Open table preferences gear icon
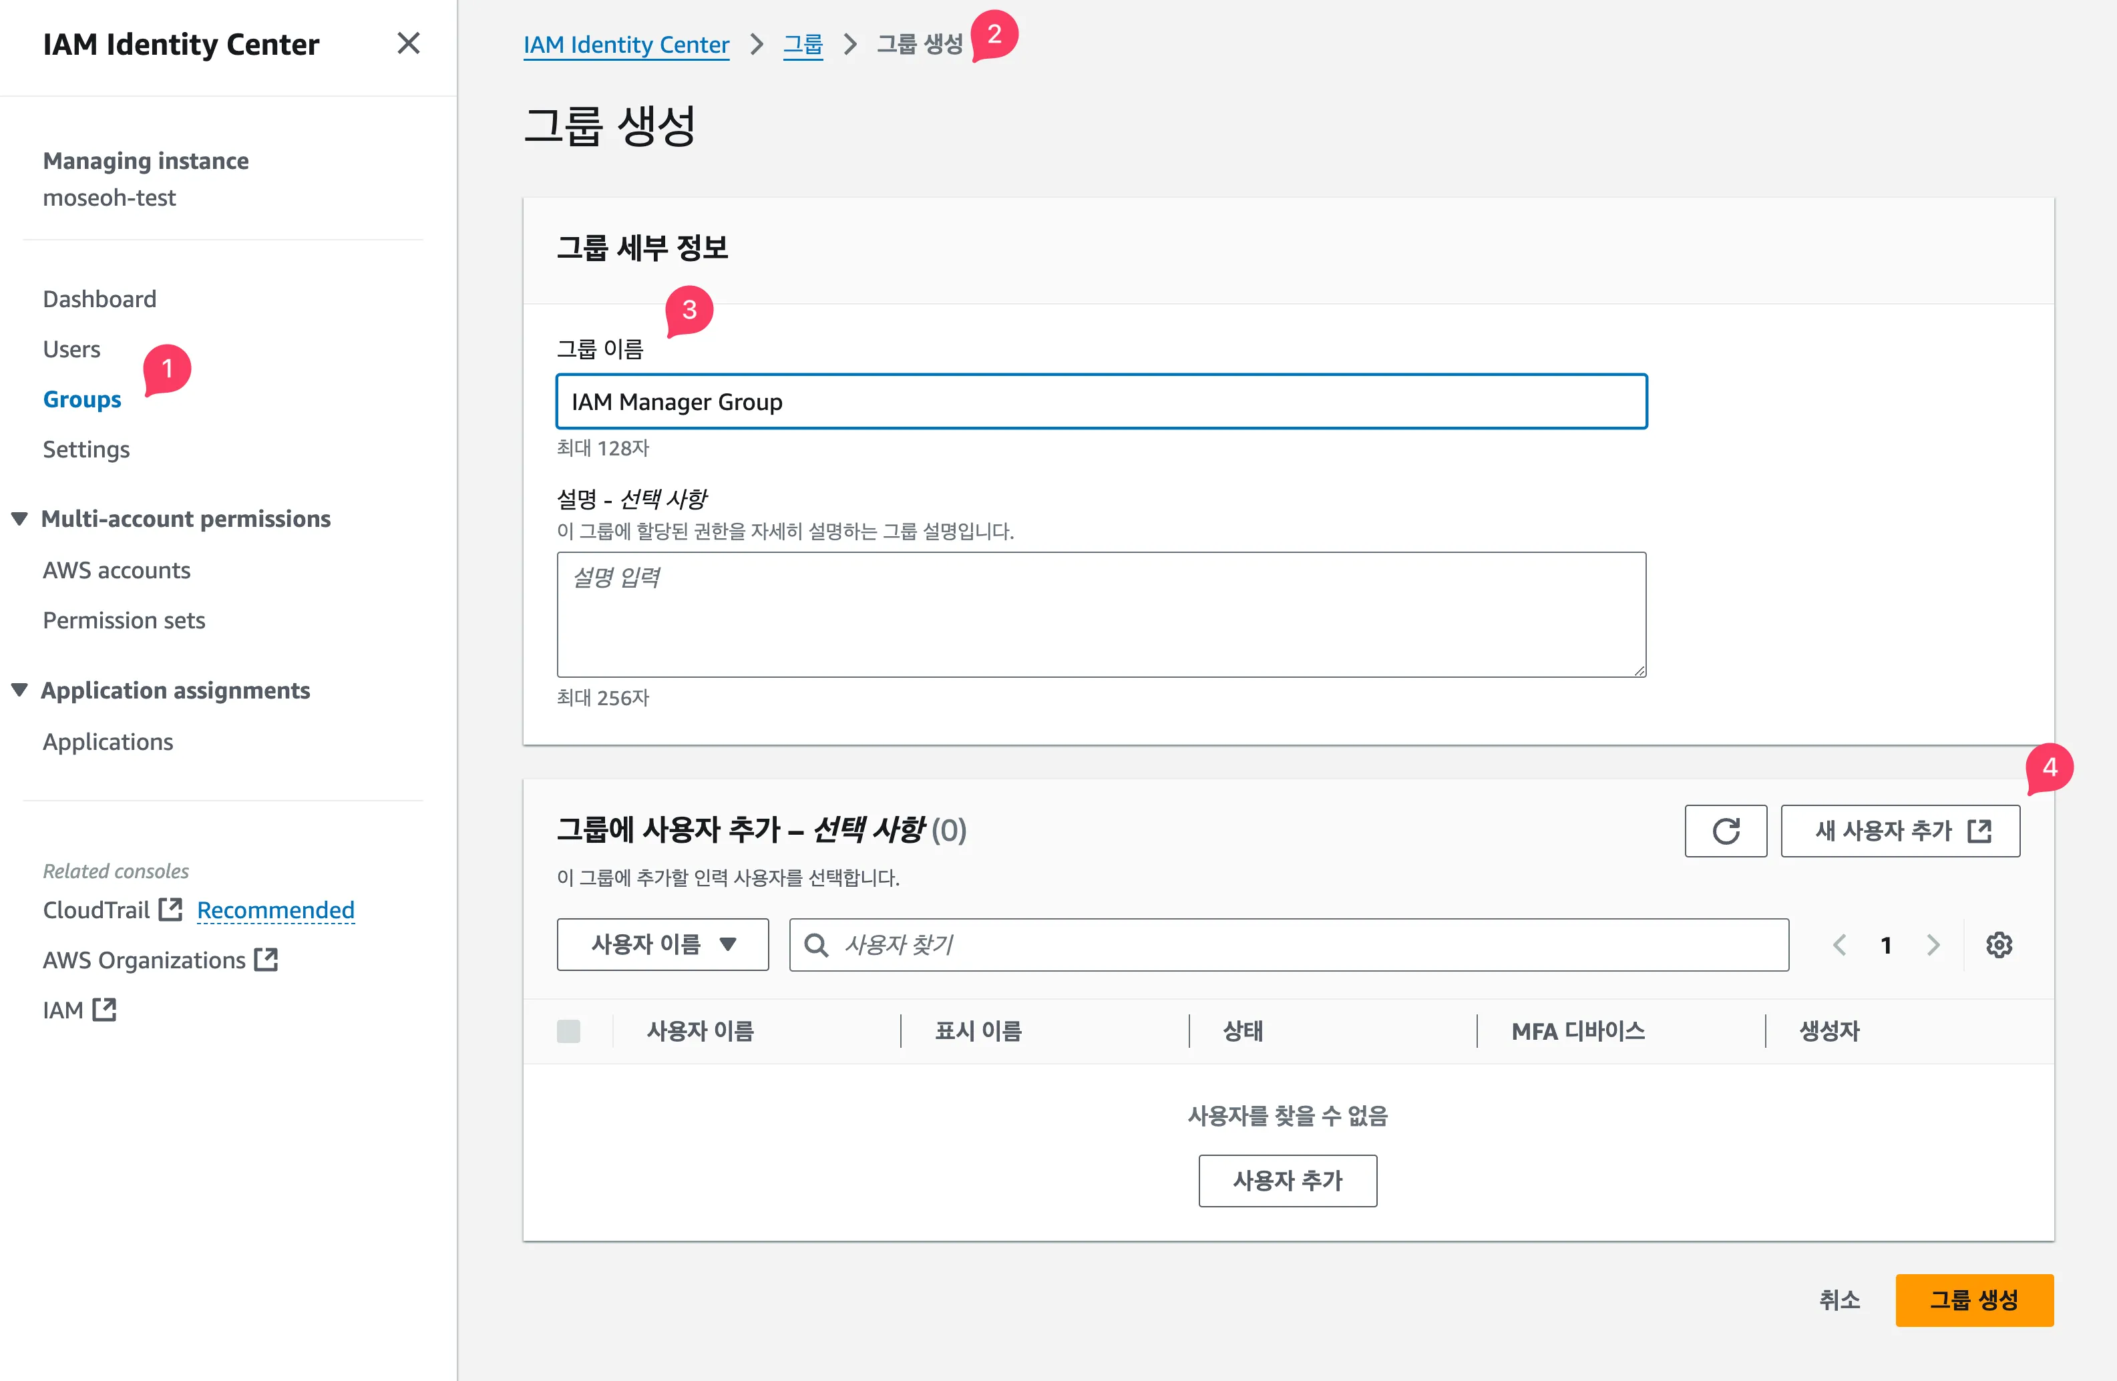Screen dimensions: 2117x1381 [1999, 944]
